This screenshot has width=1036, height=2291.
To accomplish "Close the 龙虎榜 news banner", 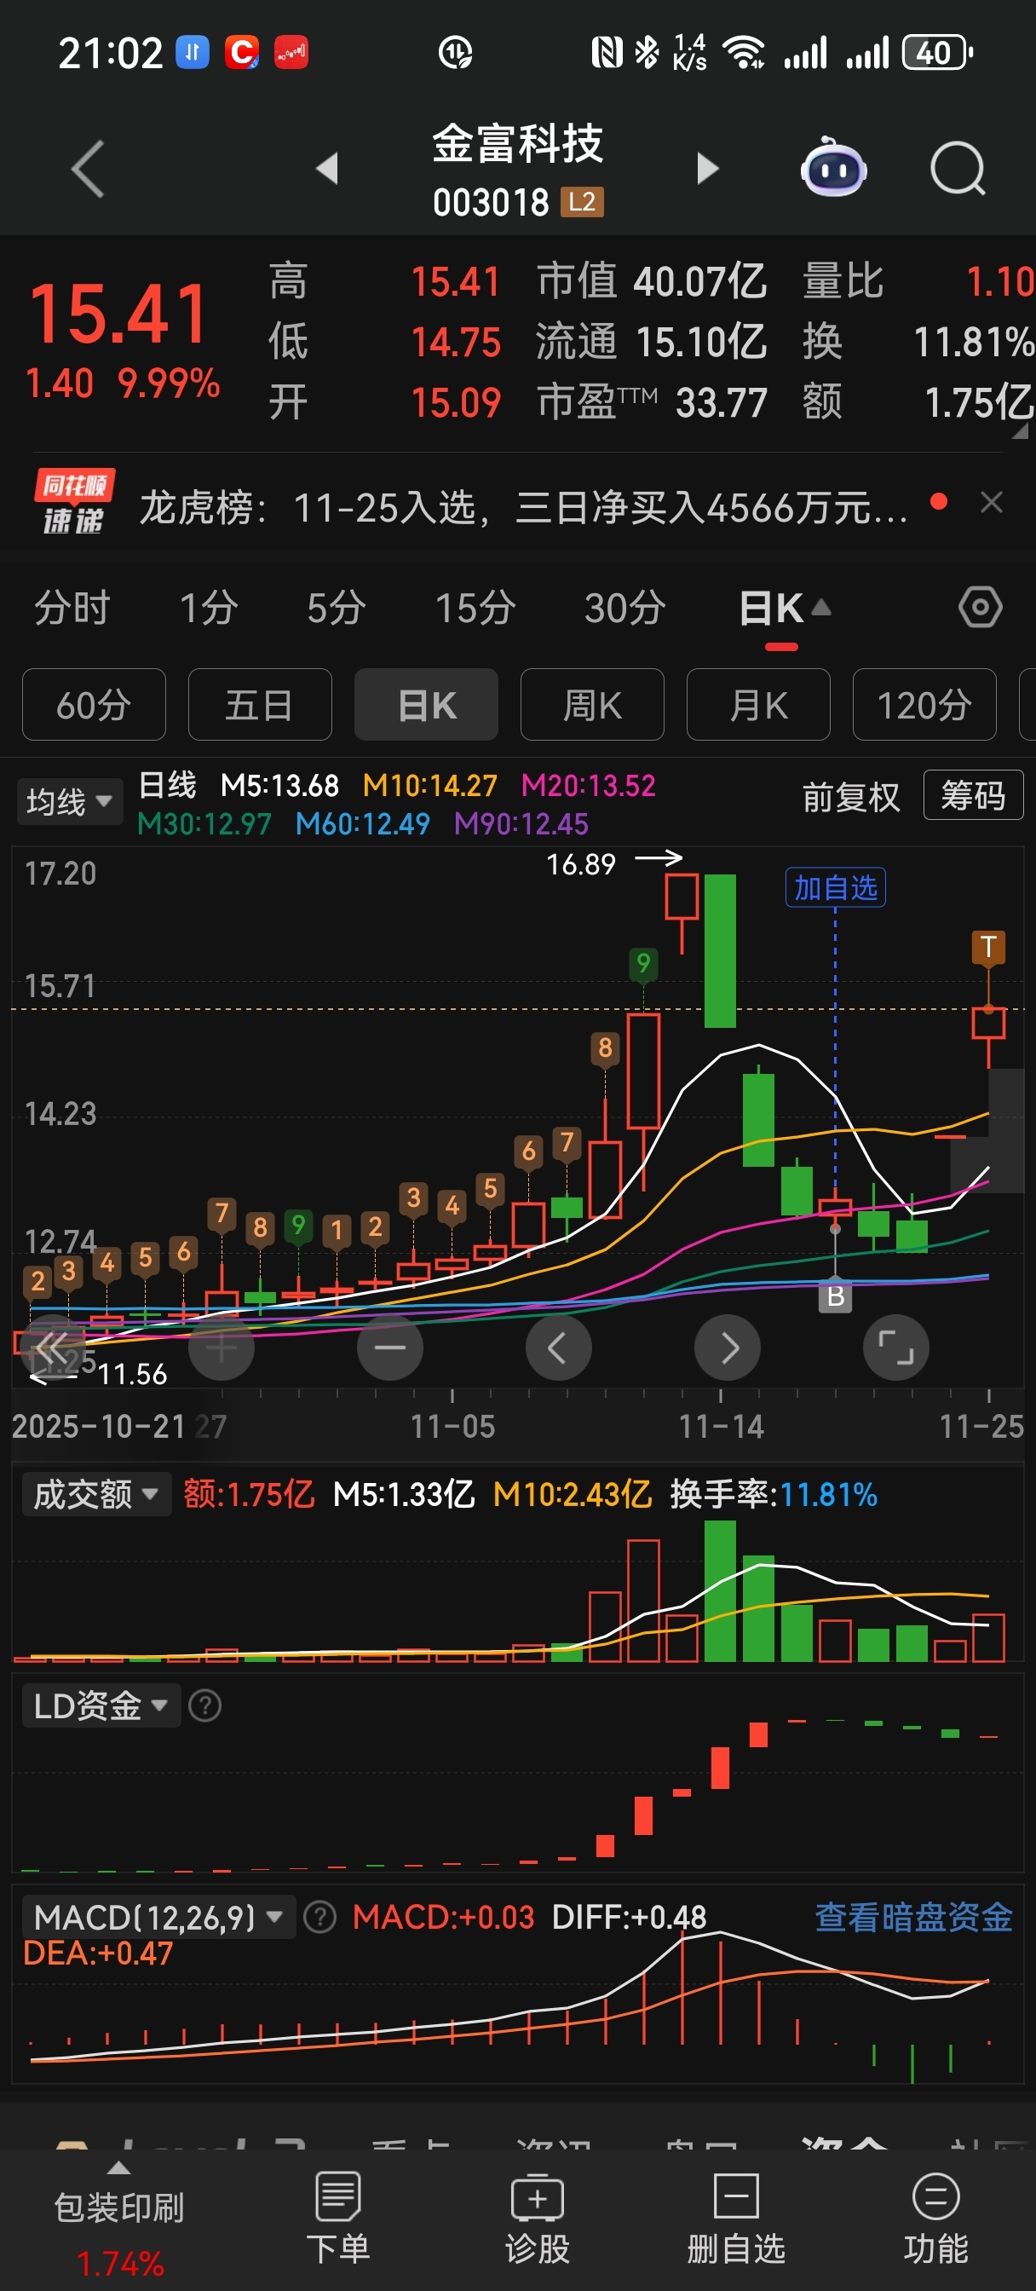I will click(992, 503).
